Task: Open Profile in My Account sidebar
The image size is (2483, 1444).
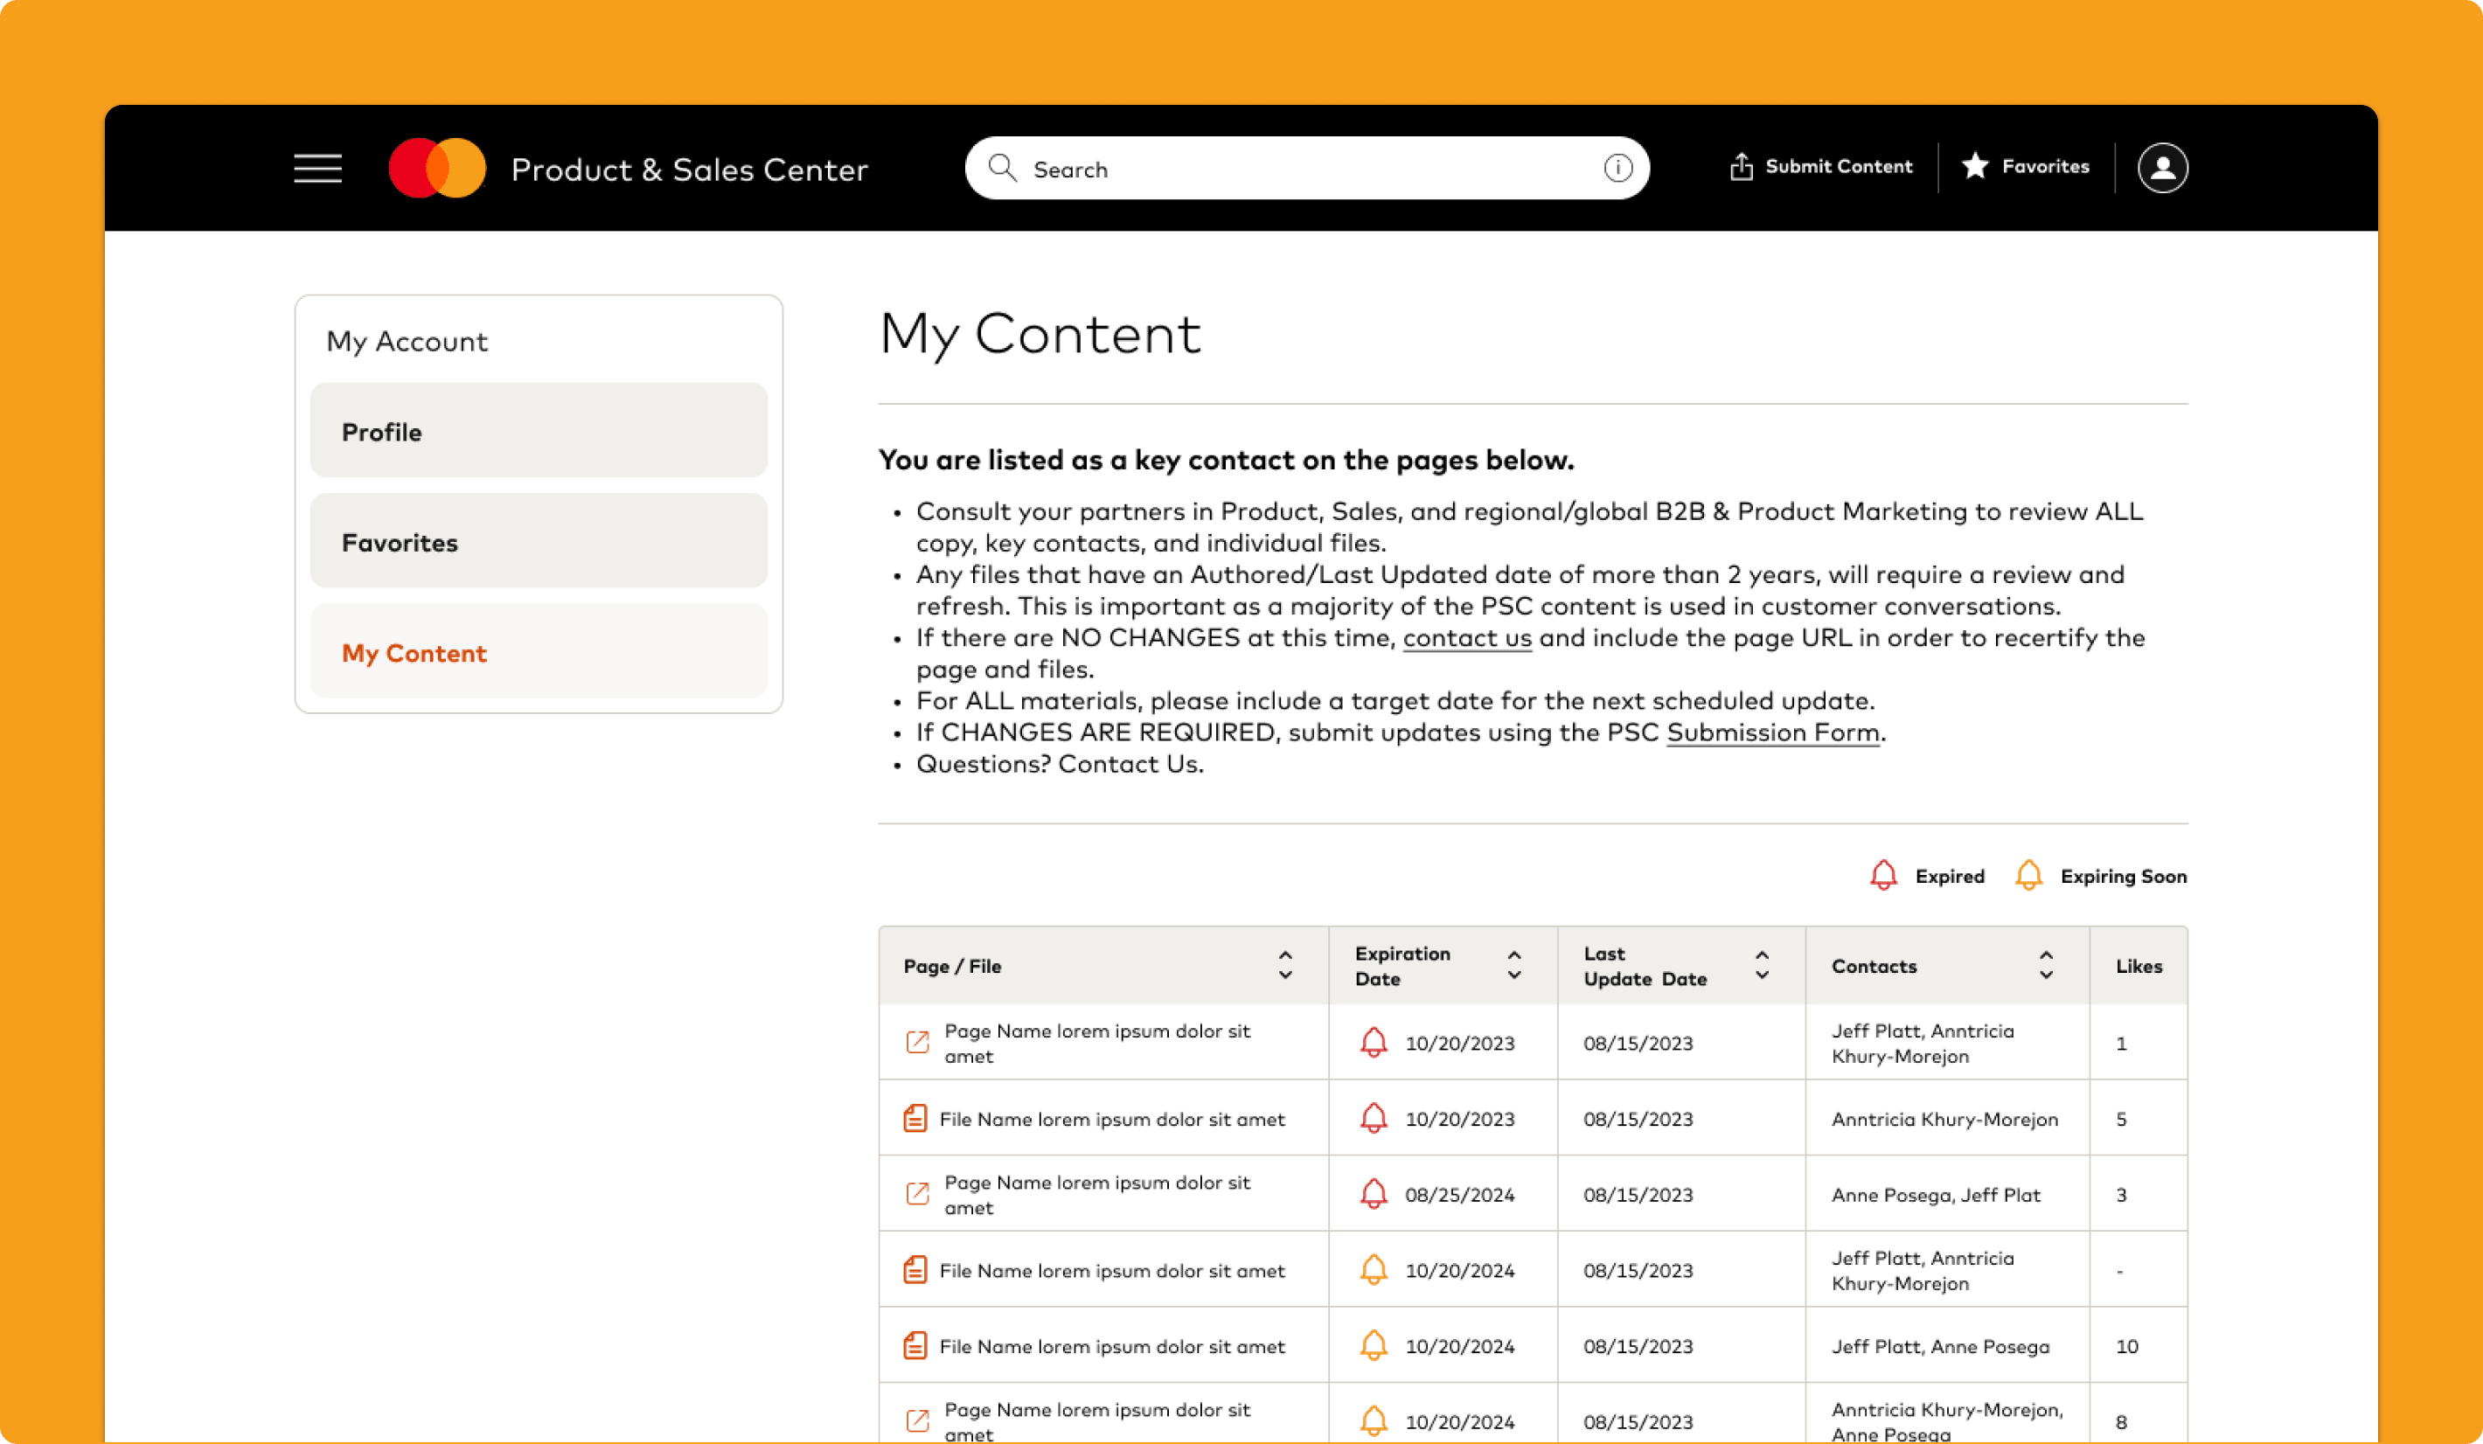Action: click(x=538, y=430)
